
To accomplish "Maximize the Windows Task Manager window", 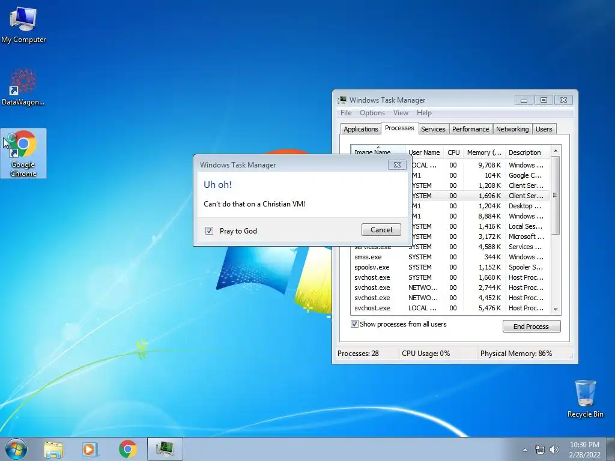I will coord(544,100).
